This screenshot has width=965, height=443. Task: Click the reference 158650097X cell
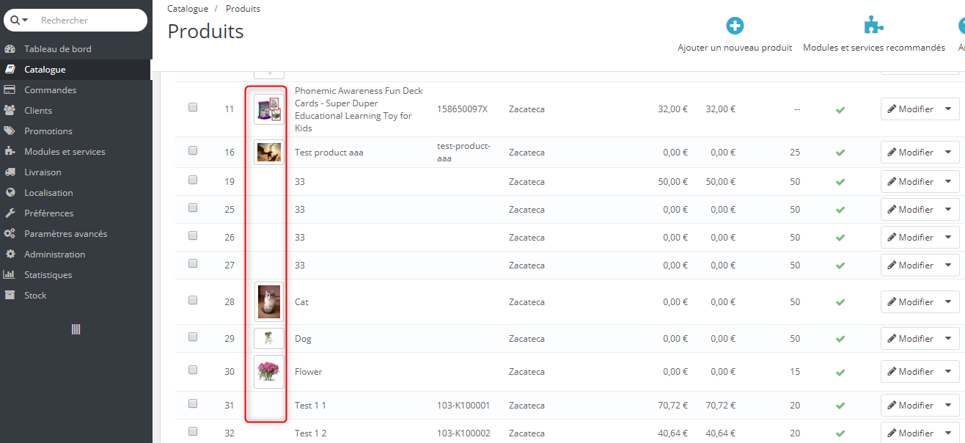(x=462, y=109)
